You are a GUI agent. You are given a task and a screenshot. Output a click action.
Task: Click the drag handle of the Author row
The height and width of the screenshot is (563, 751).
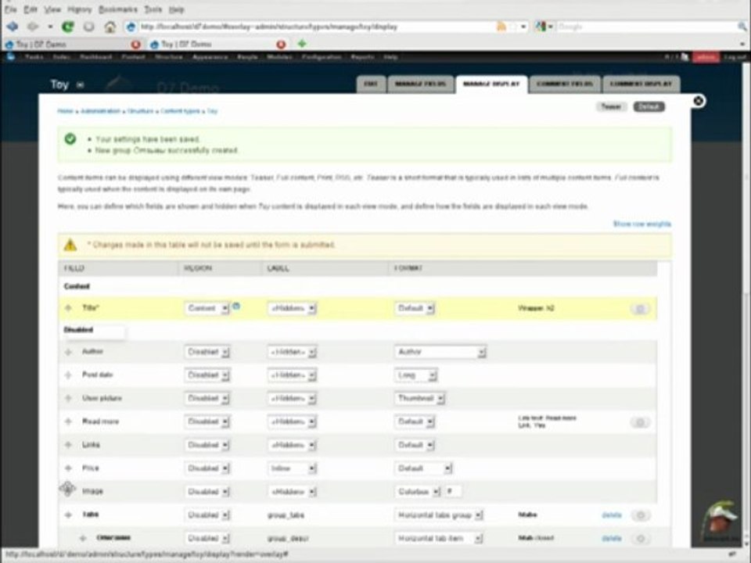click(x=68, y=352)
